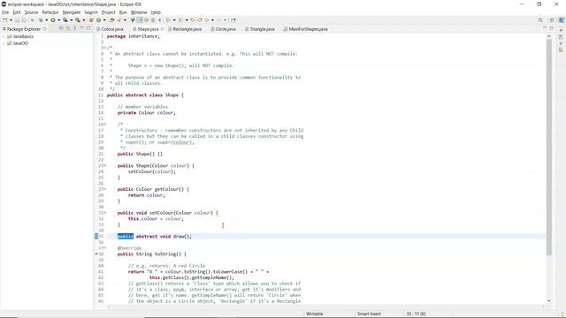Toggle Word Wrap in the toolbar
Viewport: 566px width, 318px height.
(x=146, y=20)
